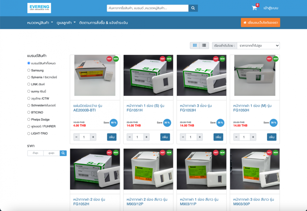
Task: Open product link FG1052H
Action: (x=89, y=202)
